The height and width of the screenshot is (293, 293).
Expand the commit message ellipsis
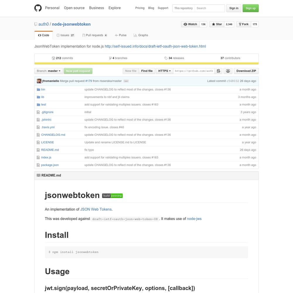(126, 81)
